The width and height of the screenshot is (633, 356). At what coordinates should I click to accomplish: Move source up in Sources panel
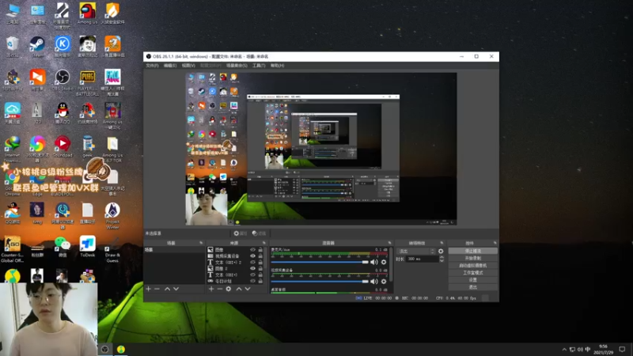(239, 289)
